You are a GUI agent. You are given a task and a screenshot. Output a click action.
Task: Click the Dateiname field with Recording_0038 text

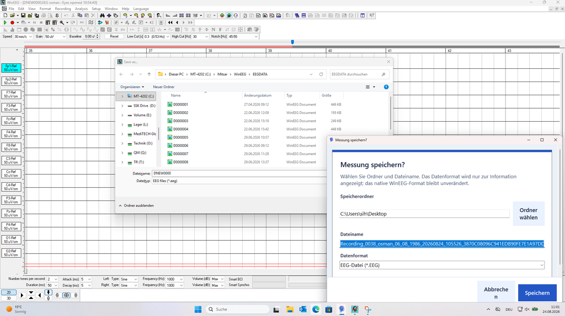click(442, 244)
